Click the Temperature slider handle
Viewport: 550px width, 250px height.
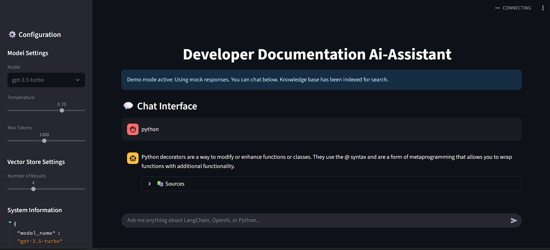coord(62,111)
